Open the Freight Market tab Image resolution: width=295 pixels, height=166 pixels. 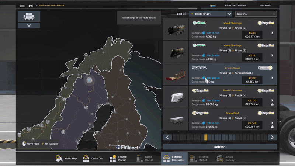[x=119, y=159]
